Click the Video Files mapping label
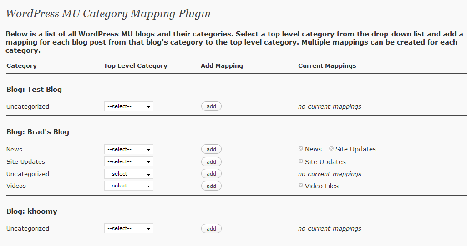 coord(322,186)
